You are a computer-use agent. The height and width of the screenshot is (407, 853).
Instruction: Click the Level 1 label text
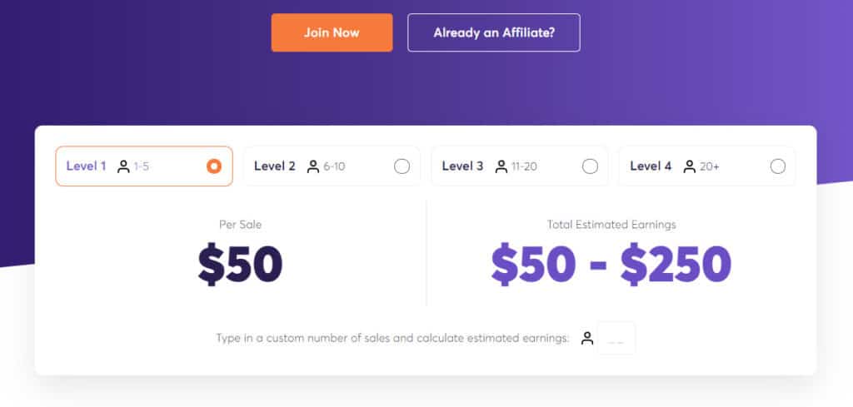(86, 166)
